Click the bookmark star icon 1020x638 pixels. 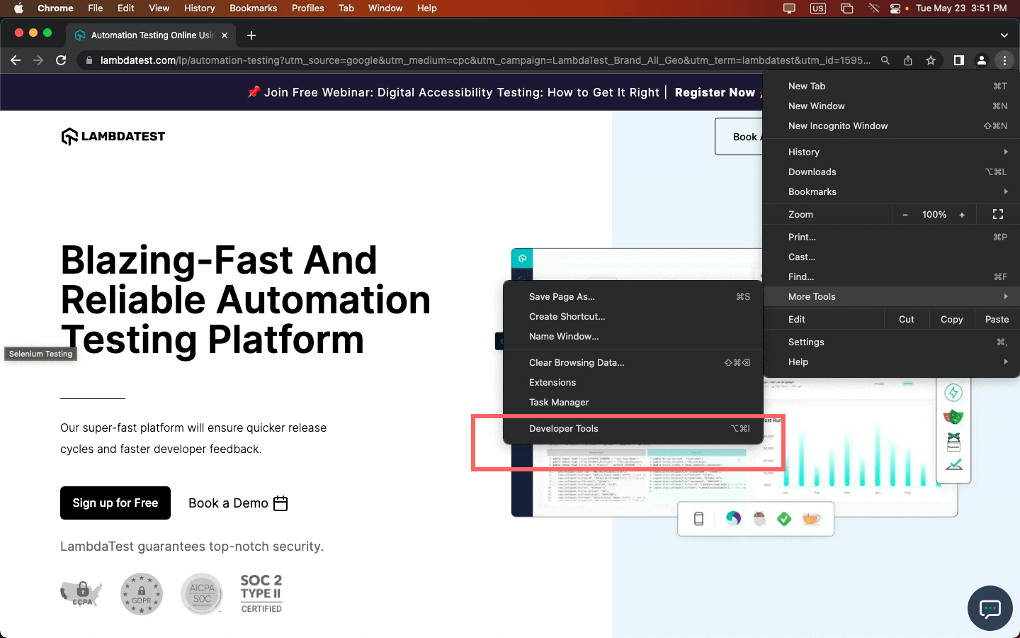tap(931, 60)
